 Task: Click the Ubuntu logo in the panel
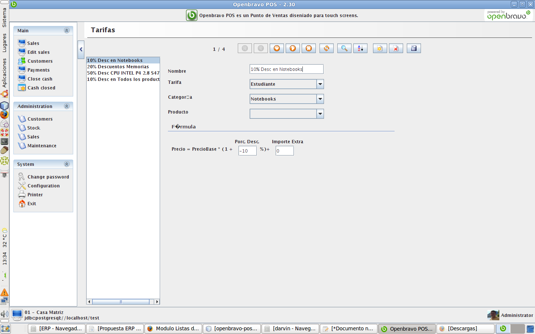(4, 94)
